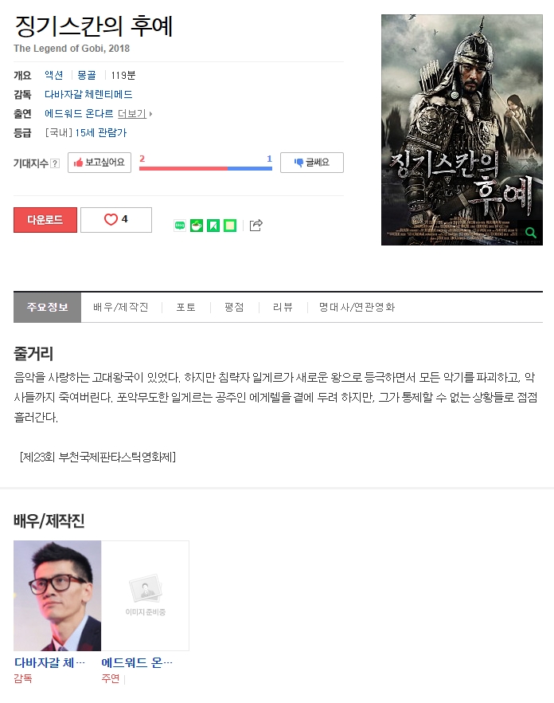Viewport: 554px width, 703px height.
Task: Open the 기대지수 question mark help icon
Action: [x=55, y=163]
